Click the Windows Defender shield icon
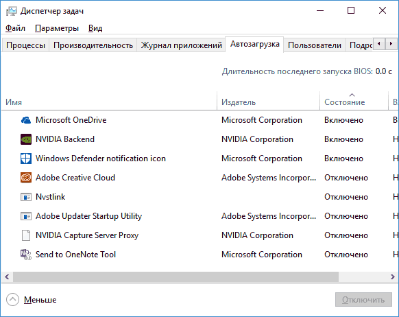Image resolution: width=399 pixels, height=317 pixels. pos(26,158)
